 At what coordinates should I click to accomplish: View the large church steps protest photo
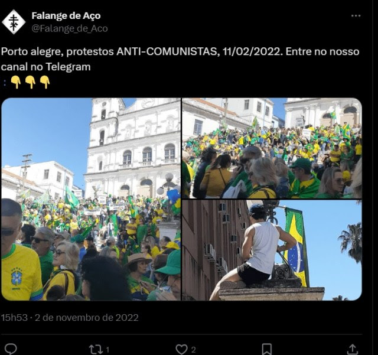91,199
